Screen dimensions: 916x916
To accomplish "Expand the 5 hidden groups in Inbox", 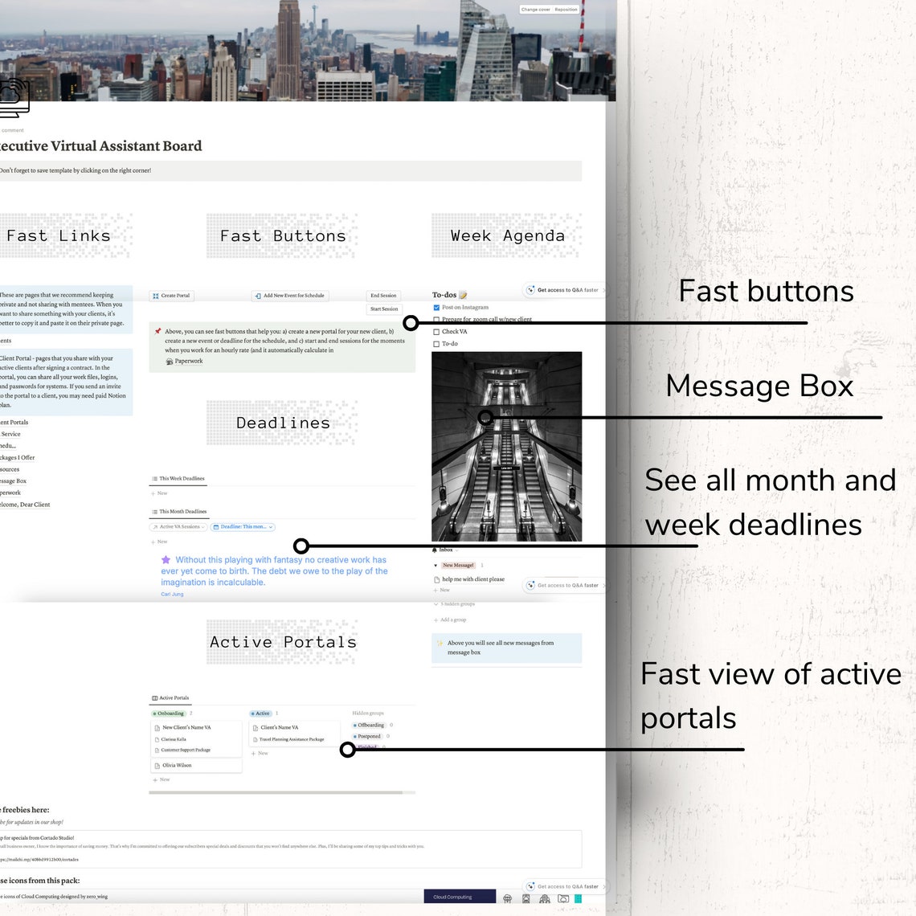I will point(442,603).
